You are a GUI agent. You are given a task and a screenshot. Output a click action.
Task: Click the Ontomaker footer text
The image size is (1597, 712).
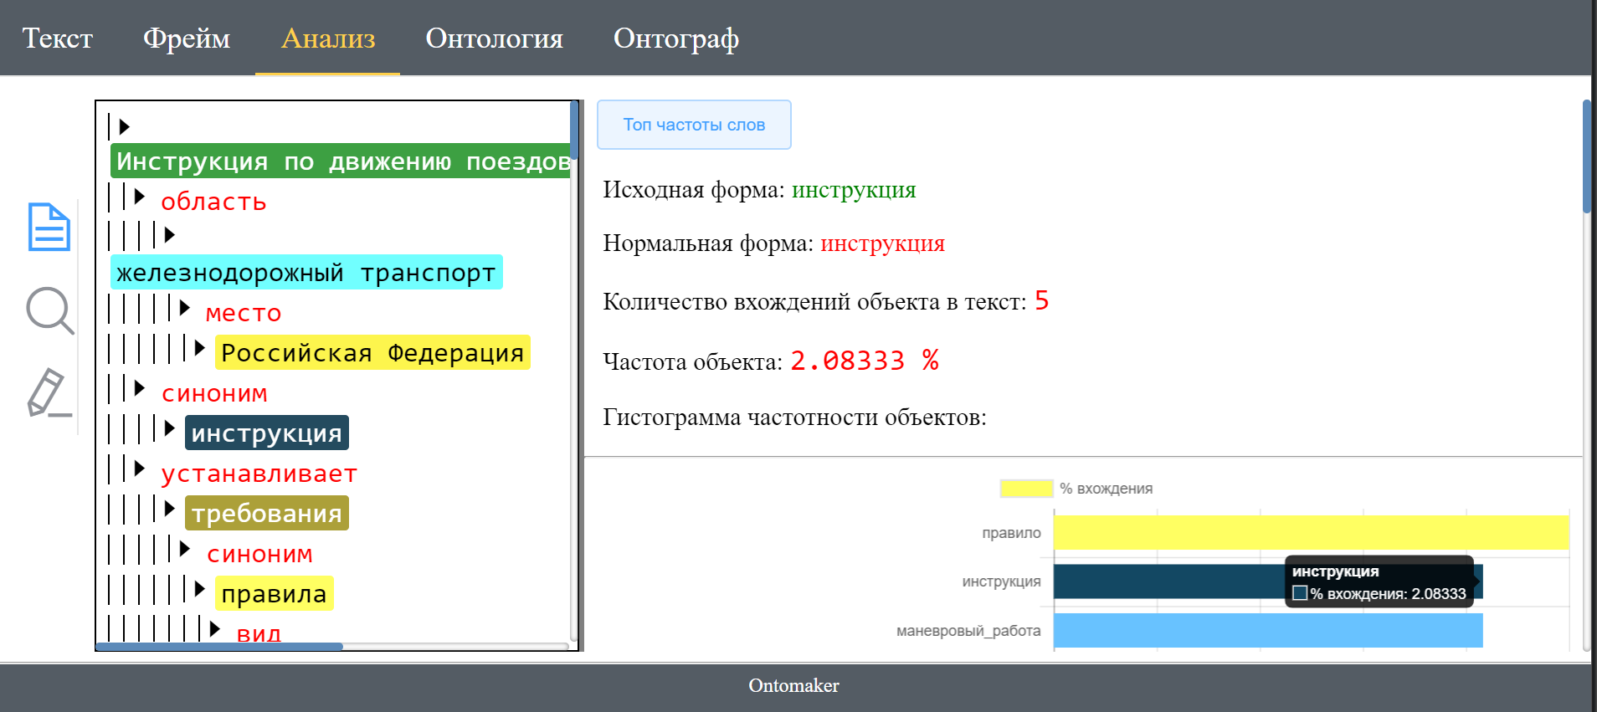(793, 686)
